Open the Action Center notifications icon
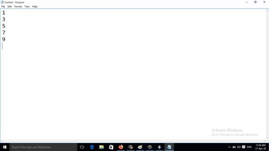The height and width of the screenshot is (151, 269). (243, 147)
